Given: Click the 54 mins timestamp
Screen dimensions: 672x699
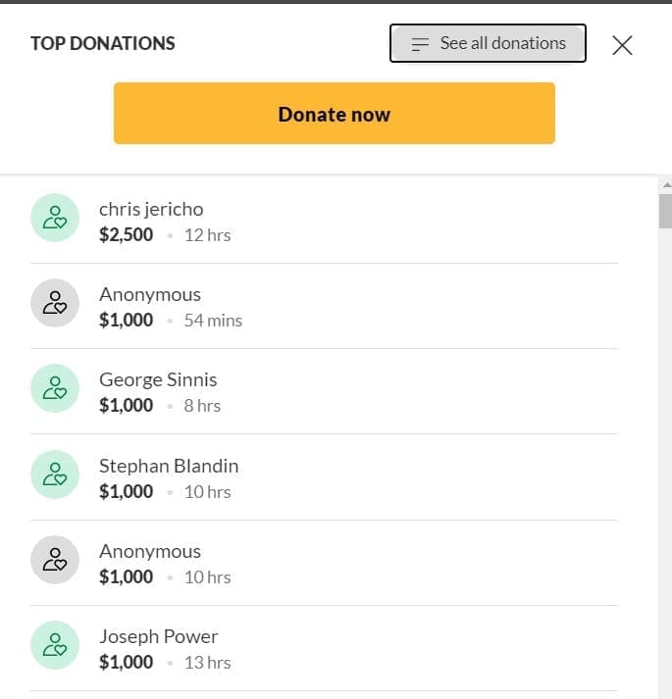Looking at the screenshot, I should pyautogui.click(x=213, y=321).
